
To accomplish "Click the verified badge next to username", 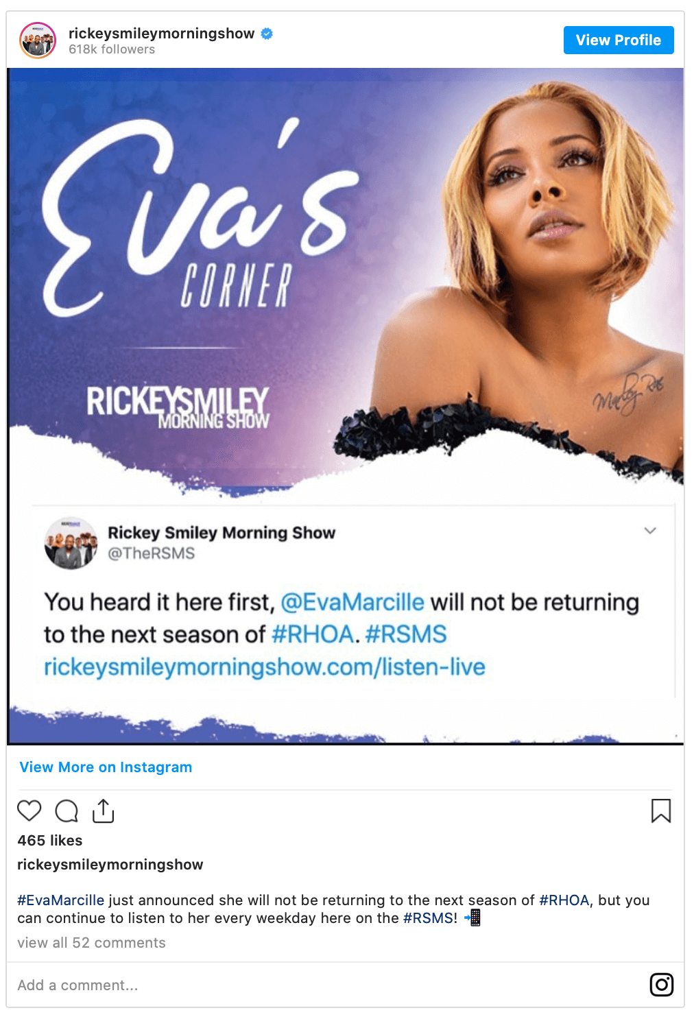I will point(267,33).
